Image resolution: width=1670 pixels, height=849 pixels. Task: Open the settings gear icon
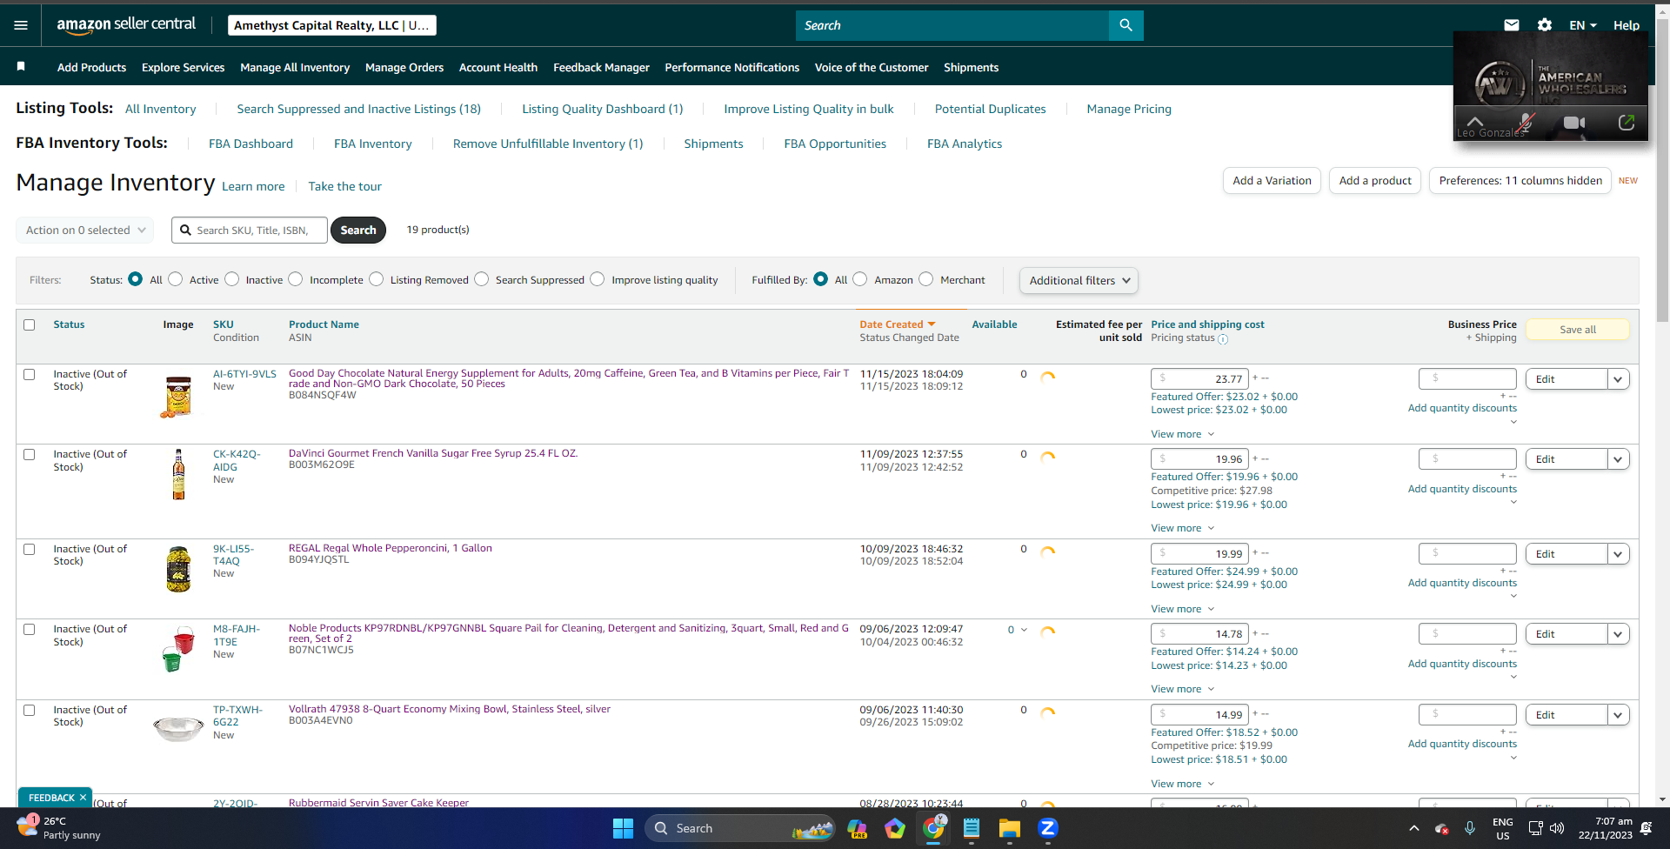1545,25
